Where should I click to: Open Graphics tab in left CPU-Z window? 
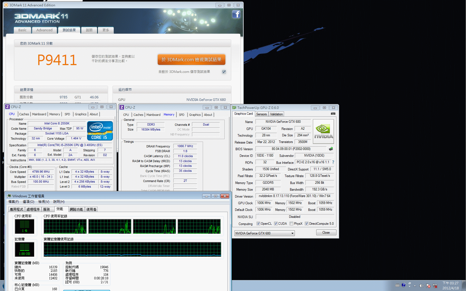point(81,114)
